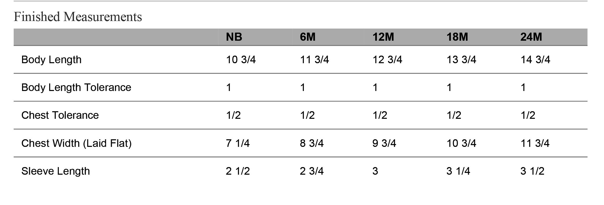Click the Body Length row label
The height and width of the screenshot is (205, 604).
coord(51,60)
